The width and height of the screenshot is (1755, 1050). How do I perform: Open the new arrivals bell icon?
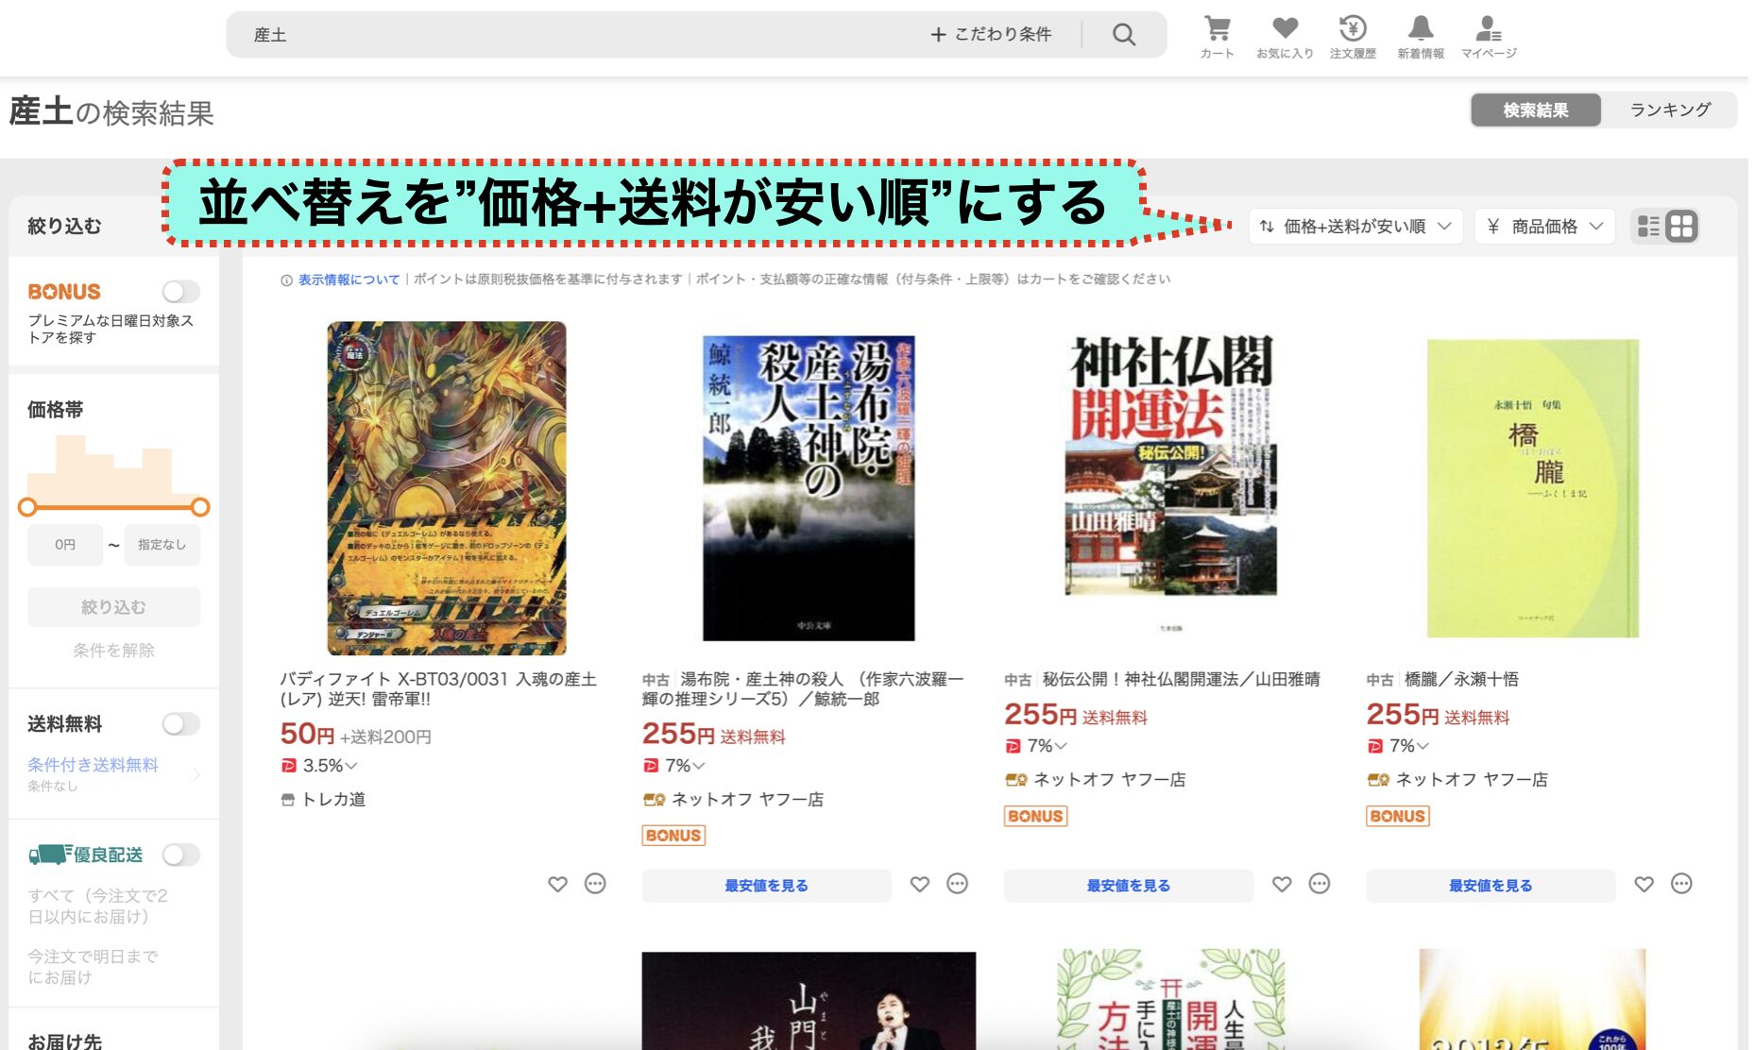click(1421, 37)
